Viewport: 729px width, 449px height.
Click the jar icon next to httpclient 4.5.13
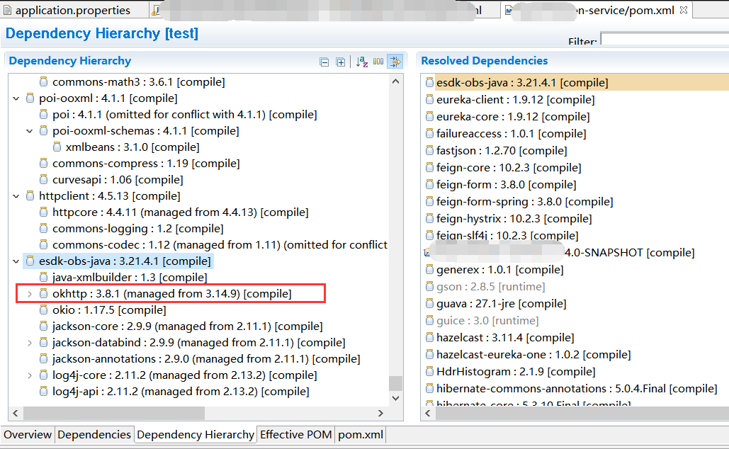[x=29, y=195]
